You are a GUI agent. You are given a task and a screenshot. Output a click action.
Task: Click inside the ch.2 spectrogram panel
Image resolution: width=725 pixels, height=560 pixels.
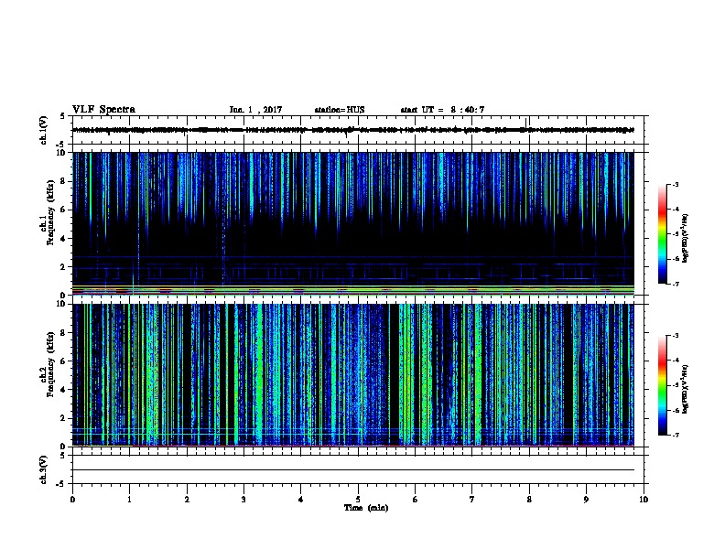pos(353,375)
